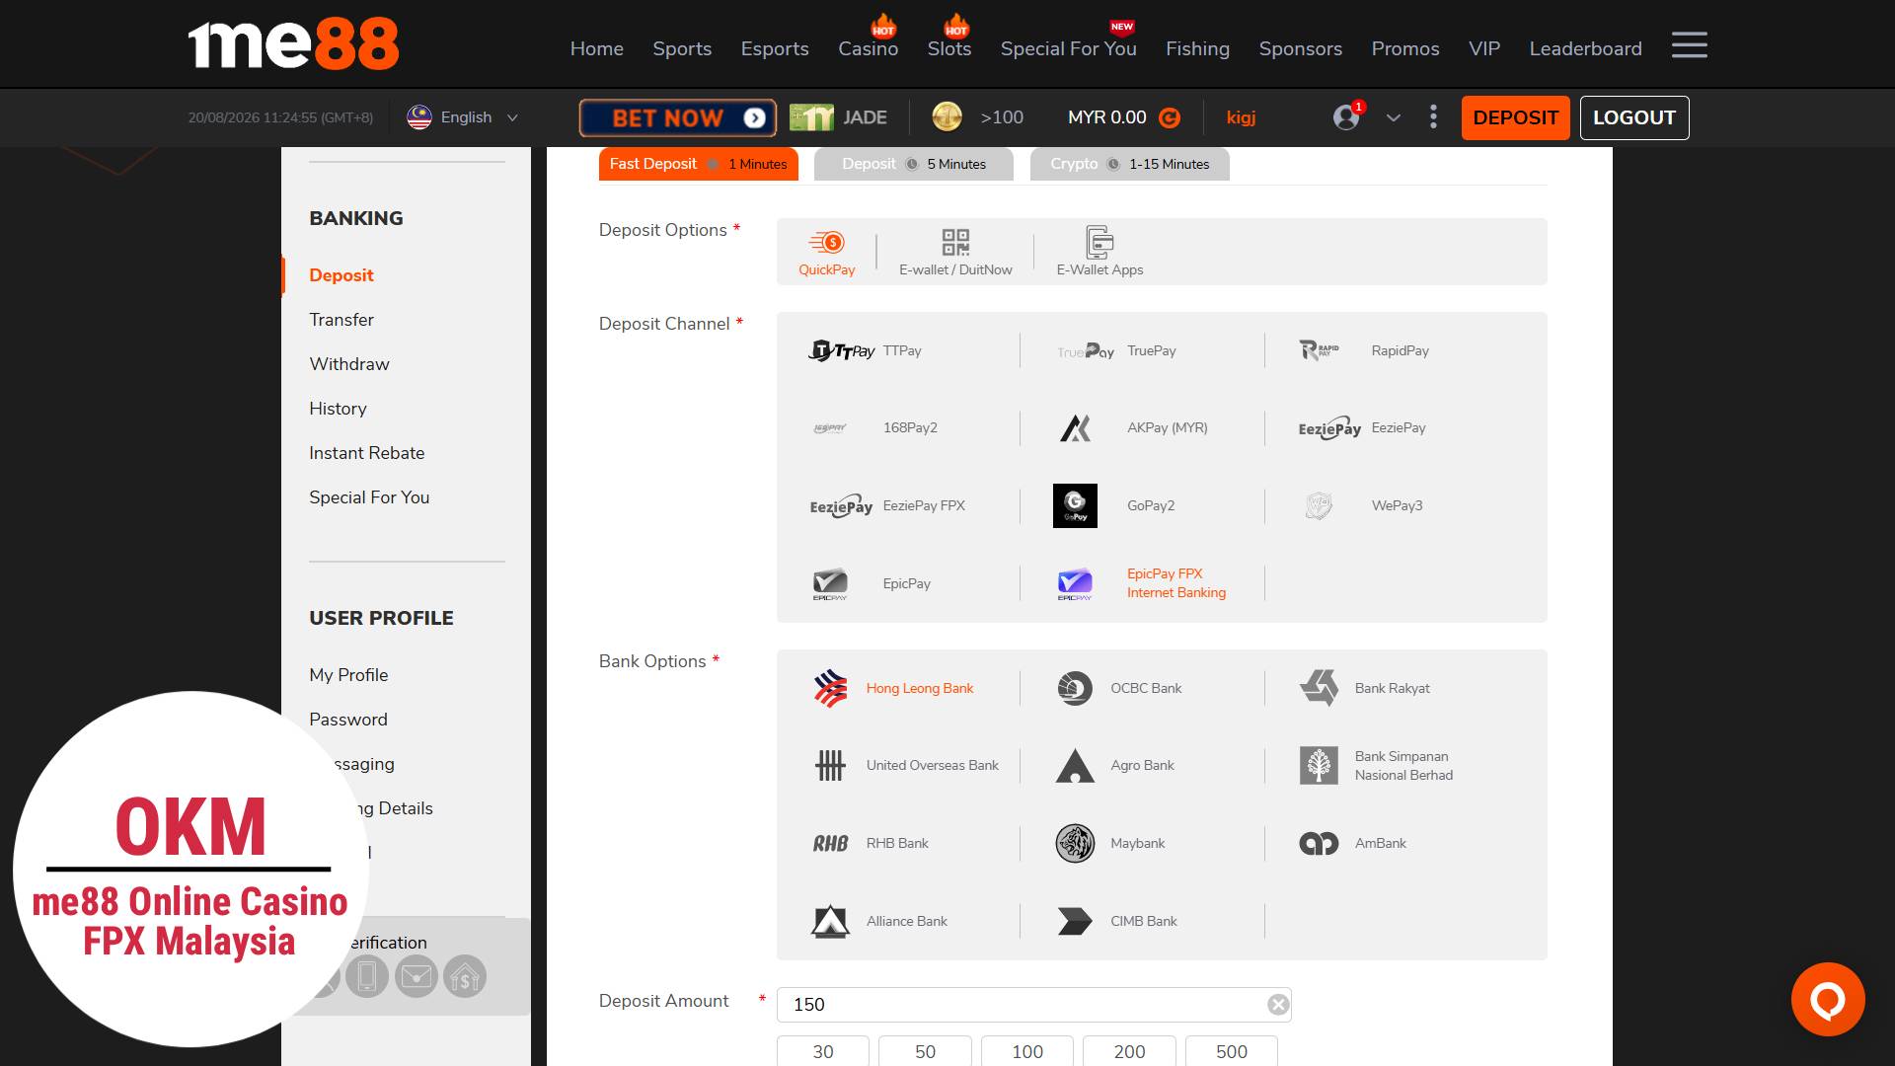Image resolution: width=1895 pixels, height=1066 pixels.
Task: Click the Bank Rakyat logo
Action: click(x=1320, y=688)
